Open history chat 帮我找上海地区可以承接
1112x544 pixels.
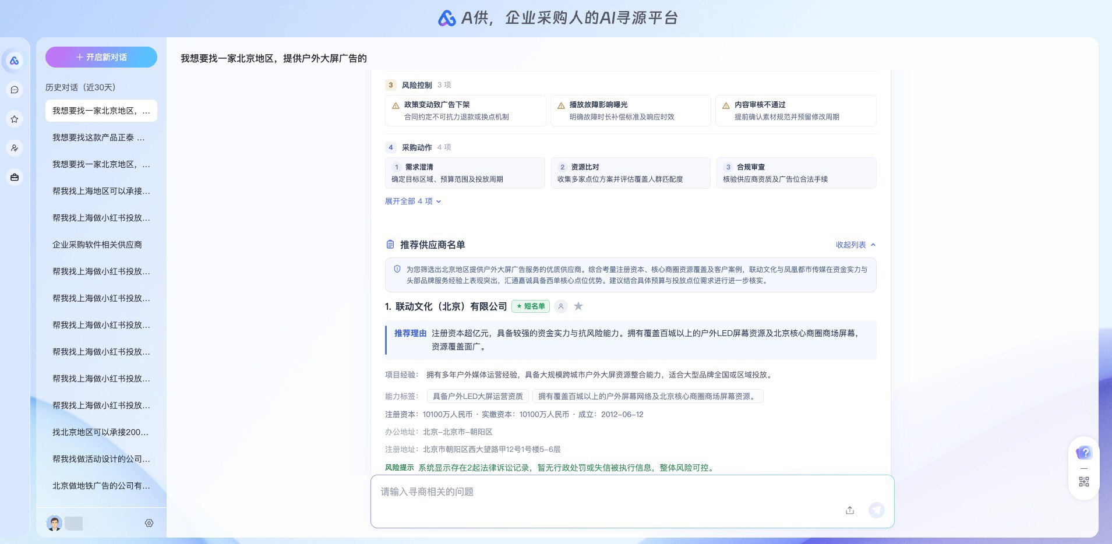[x=101, y=191]
